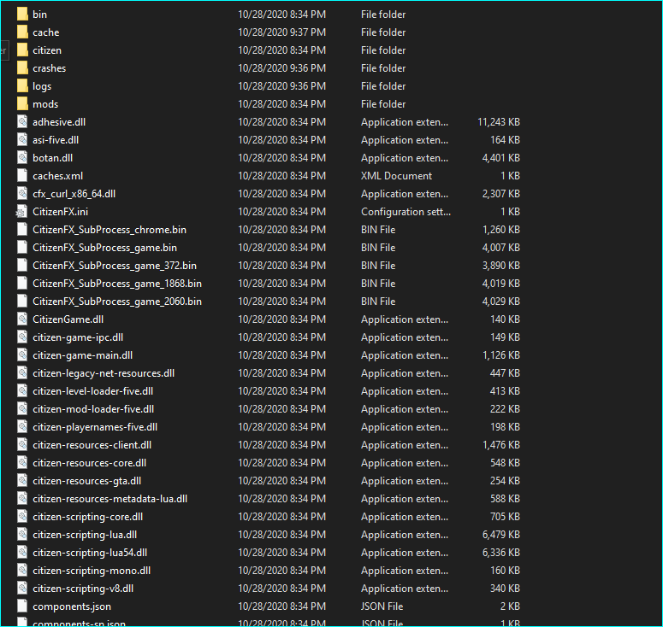Click the citizen-scripting-v8.dll size 340 KB
This screenshot has width=663, height=627.
505,589
